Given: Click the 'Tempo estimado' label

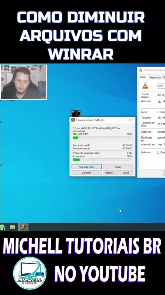Looking at the screenshot, I should (81, 148).
